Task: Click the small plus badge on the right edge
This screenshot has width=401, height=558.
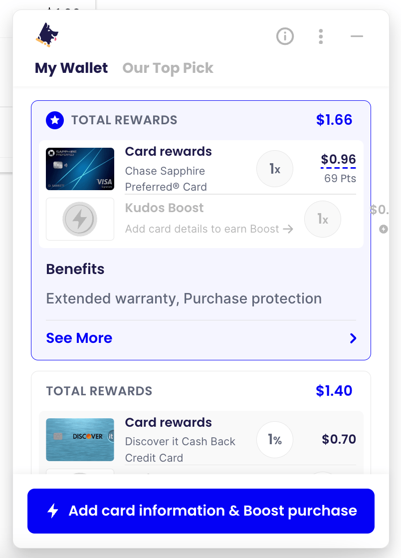Action: pos(384,230)
